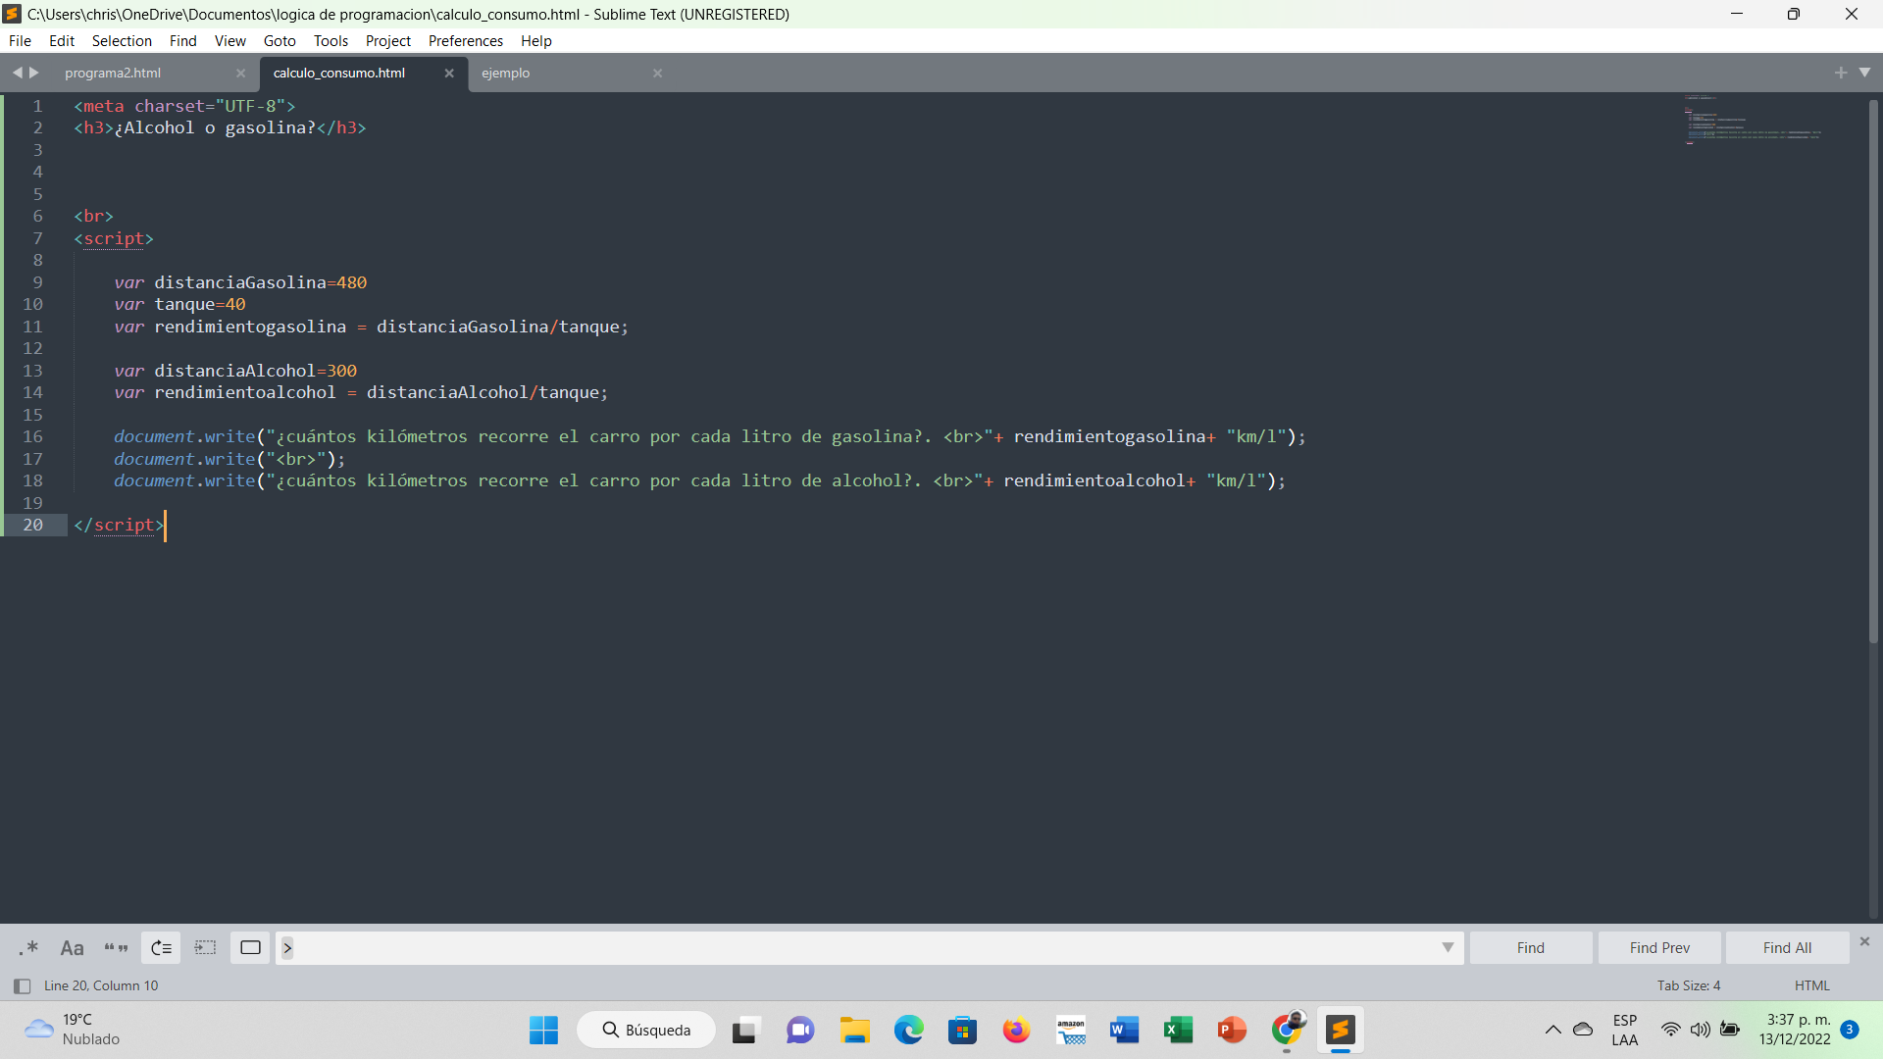Open the find history dropdown arrow
The height and width of the screenshot is (1059, 1883).
[1448, 948]
